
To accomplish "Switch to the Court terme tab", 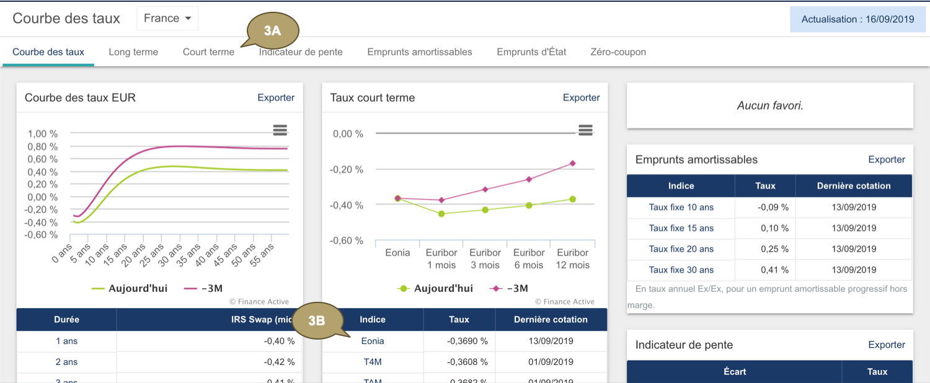I will [208, 52].
